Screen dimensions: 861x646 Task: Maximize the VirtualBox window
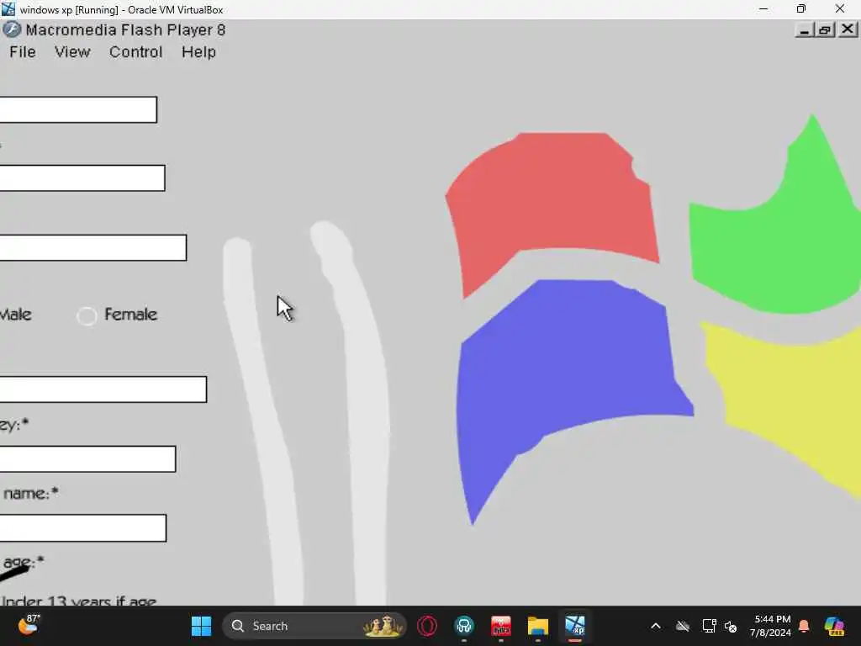point(801,8)
